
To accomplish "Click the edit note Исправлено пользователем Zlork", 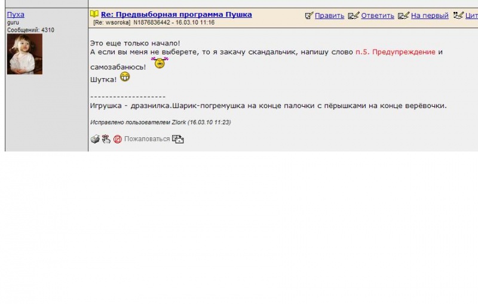I will [160, 122].
